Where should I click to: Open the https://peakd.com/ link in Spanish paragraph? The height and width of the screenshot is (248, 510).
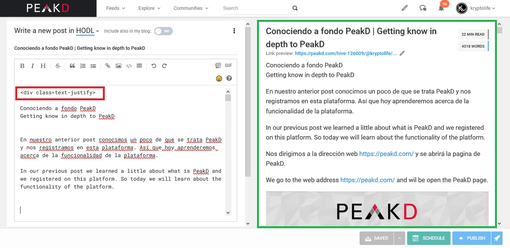tap(386, 154)
